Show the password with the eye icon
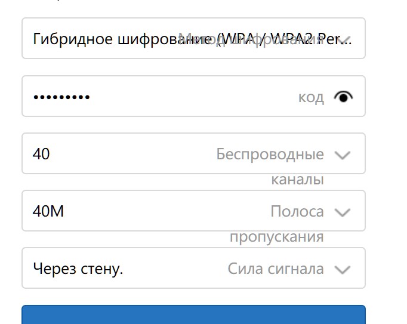407x324 pixels. coord(343,97)
